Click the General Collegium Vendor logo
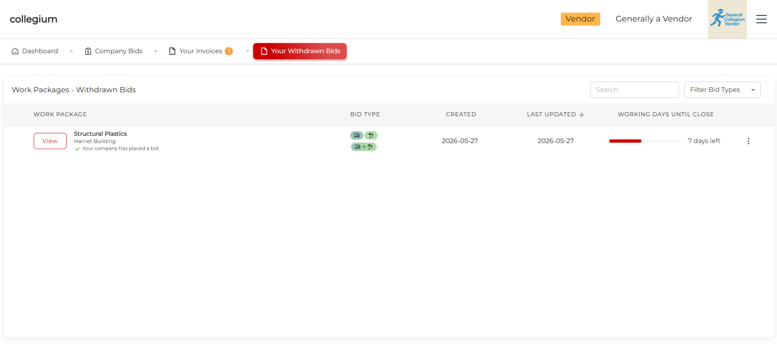The image size is (777, 354). (x=727, y=19)
